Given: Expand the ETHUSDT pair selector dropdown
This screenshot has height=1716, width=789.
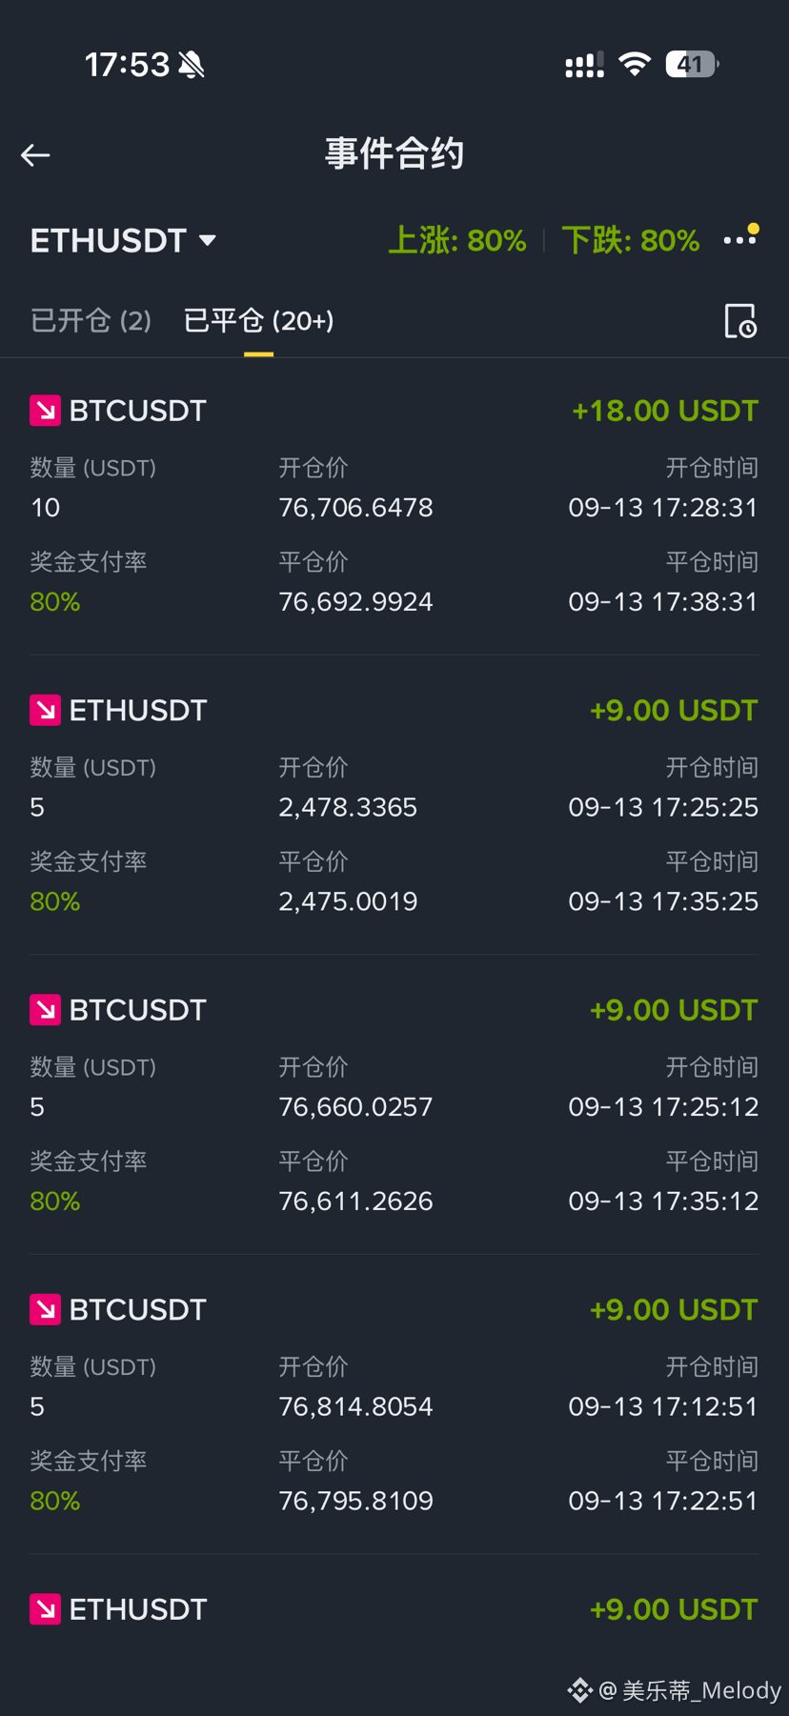Looking at the screenshot, I should pyautogui.click(x=124, y=240).
